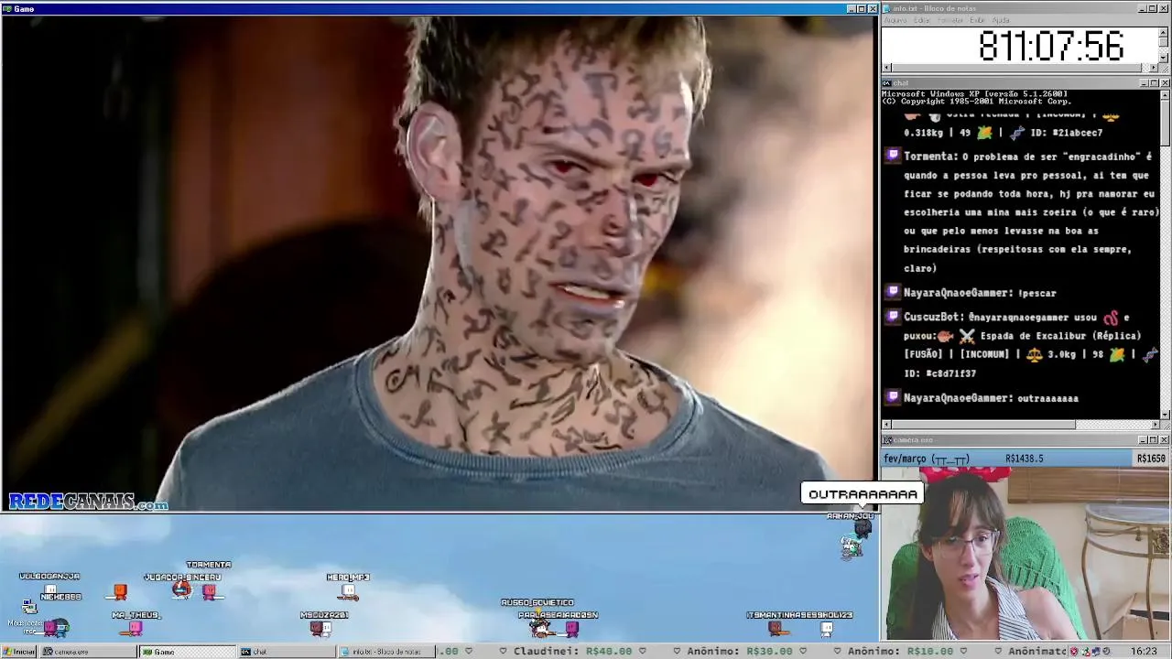Click notepad vertical scrollbar down arrow
The image size is (1172, 659).
[1164, 57]
